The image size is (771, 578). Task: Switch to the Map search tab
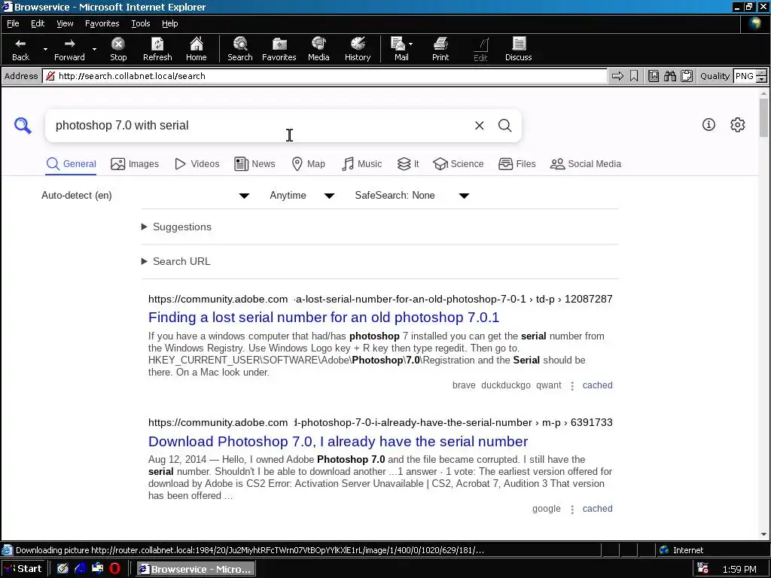point(308,164)
